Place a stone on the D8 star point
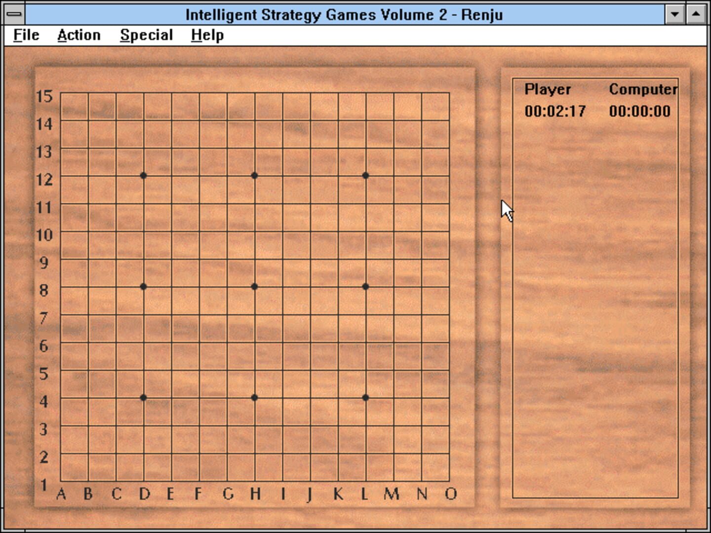The image size is (711, 533). (x=143, y=286)
